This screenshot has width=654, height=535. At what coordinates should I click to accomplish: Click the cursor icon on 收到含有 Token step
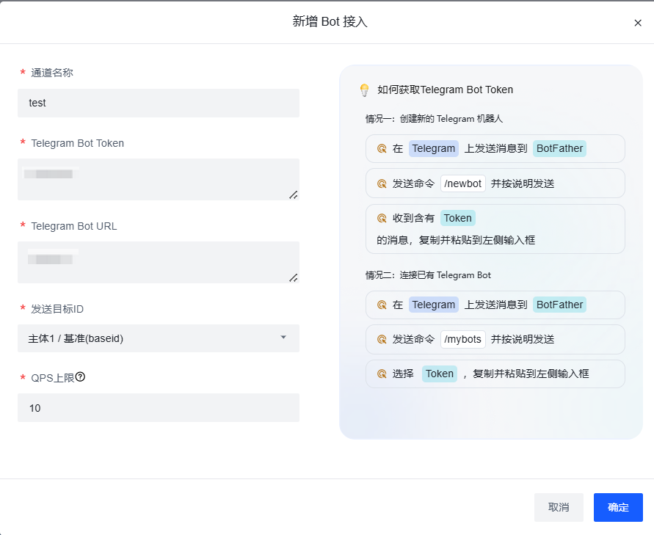(x=382, y=218)
